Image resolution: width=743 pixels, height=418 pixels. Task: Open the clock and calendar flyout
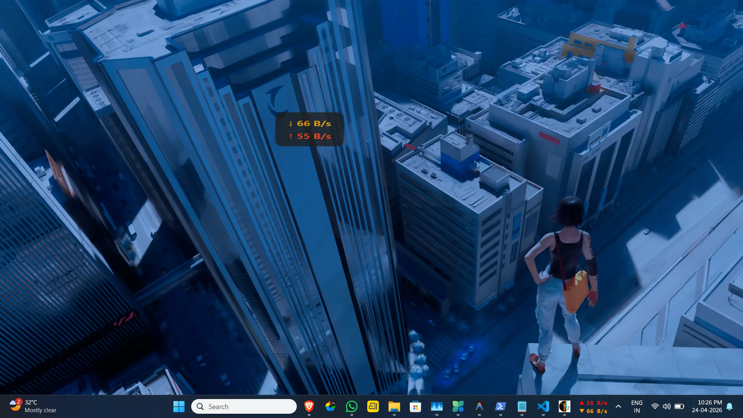coord(707,406)
